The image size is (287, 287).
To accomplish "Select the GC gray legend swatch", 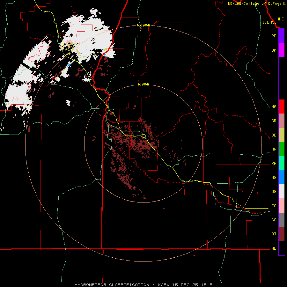I will pos(282,220).
